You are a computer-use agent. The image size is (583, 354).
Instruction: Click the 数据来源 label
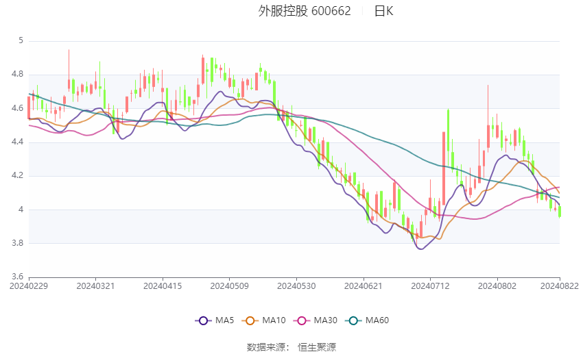pyautogui.click(x=266, y=347)
